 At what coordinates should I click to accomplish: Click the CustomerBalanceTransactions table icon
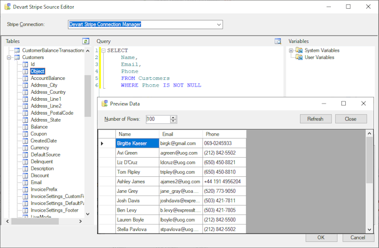tap(17, 50)
